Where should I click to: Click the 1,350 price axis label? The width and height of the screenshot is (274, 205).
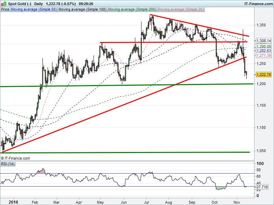point(261,25)
